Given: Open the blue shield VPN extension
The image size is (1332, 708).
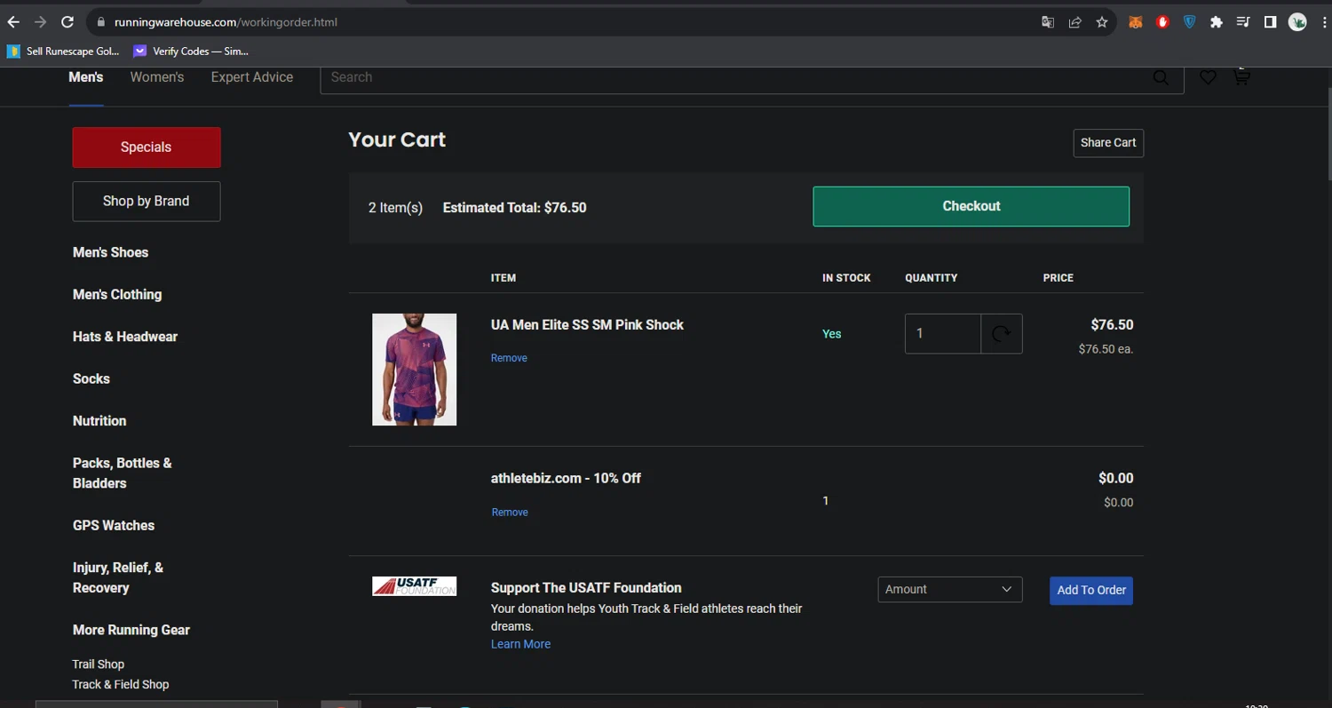Looking at the screenshot, I should 1189,22.
